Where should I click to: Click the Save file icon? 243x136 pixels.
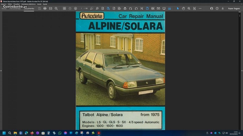click(x=39, y=8)
